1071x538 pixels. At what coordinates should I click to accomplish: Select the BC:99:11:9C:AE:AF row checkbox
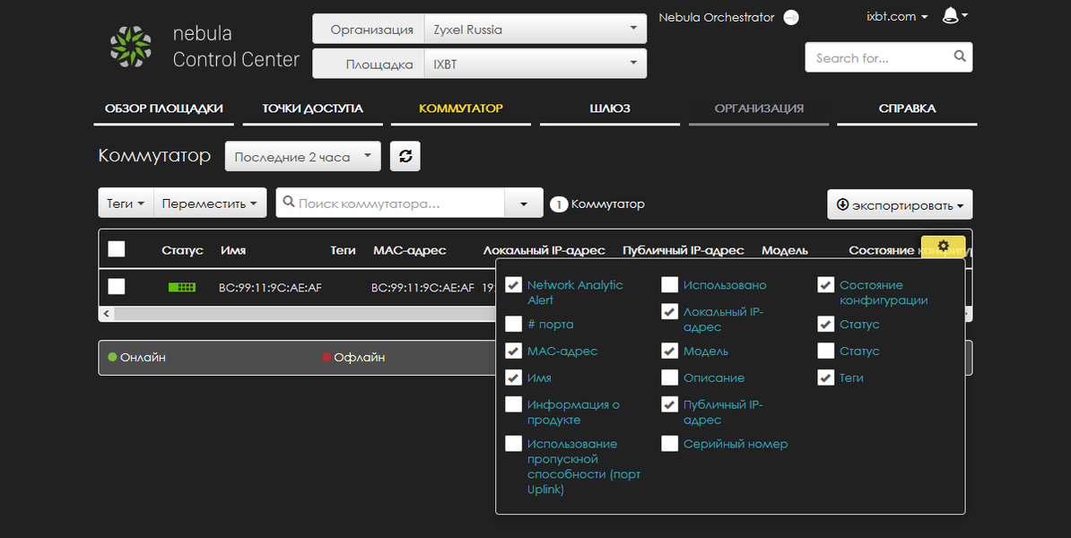pyautogui.click(x=116, y=286)
